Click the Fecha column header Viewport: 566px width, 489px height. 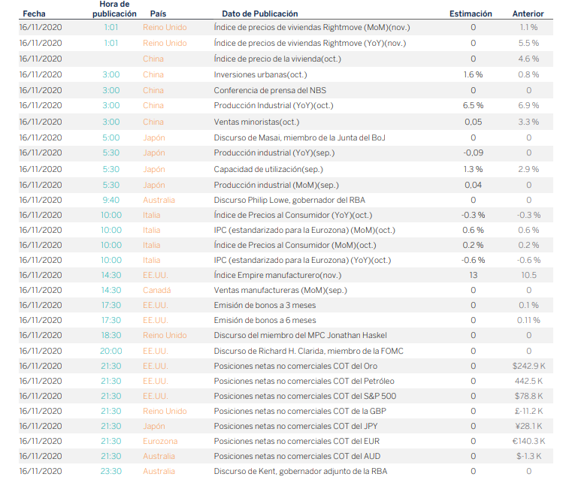[34, 14]
